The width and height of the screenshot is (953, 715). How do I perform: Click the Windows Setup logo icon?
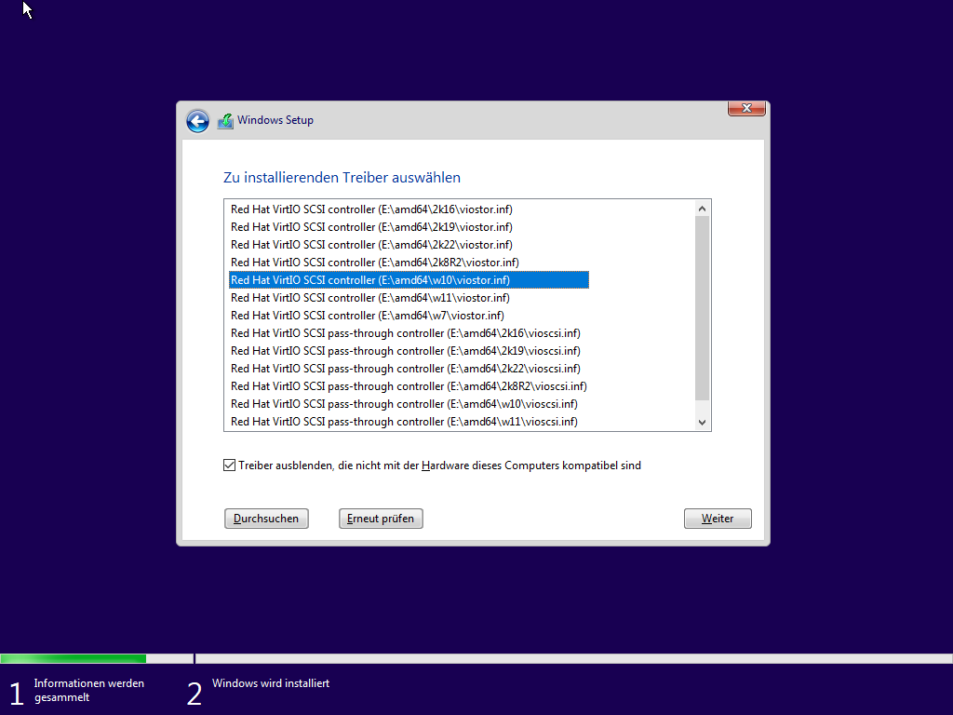click(224, 120)
